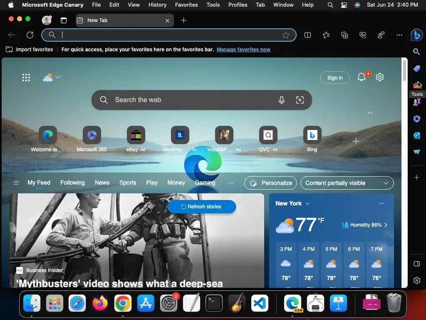Select the My Feed tab
Image resolution: width=426 pixels, height=320 pixels.
(x=39, y=183)
